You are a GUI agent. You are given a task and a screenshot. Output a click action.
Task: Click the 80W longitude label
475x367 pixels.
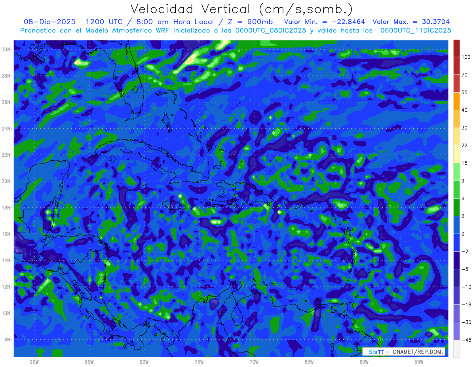pos(144,362)
